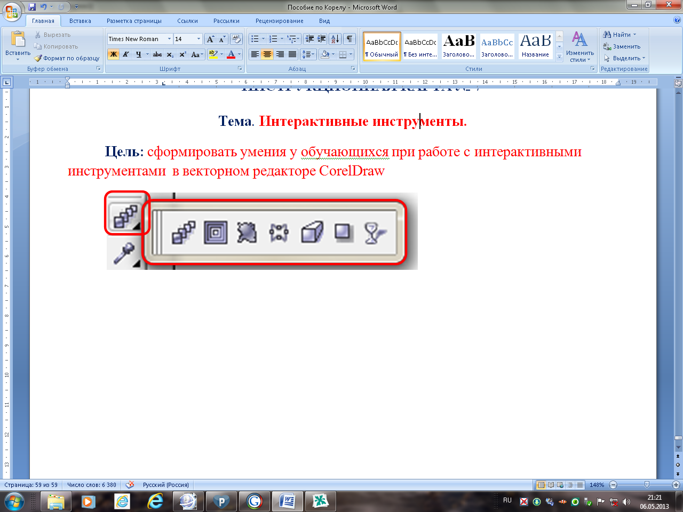
Task: Toggle underline (Ч) formatting
Action: [138, 54]
